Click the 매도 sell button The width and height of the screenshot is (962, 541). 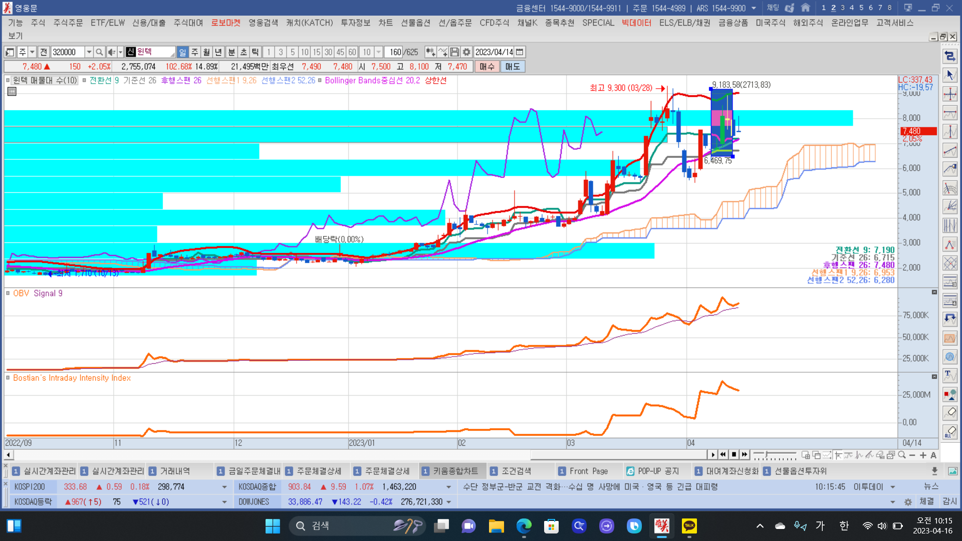click(512, 67)
